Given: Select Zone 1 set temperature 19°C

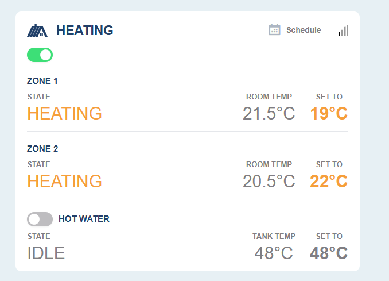Looking at the screenshot, I should point(329,113).
